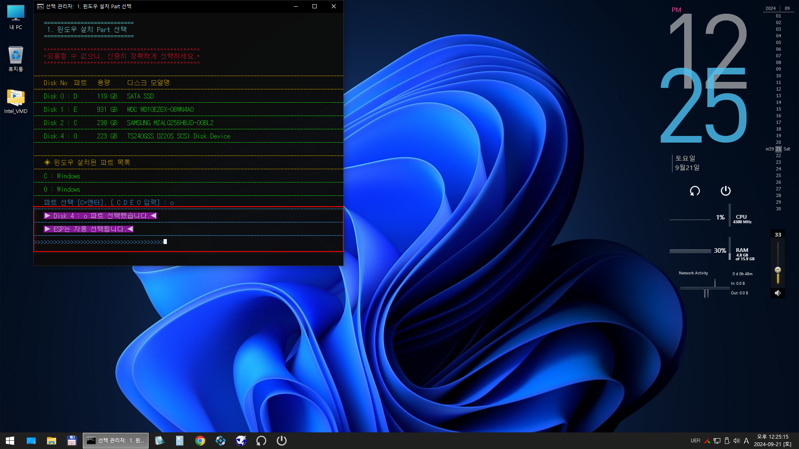
Task: Launch the calculator taskbar icon
Action: [x=180, y=441]
